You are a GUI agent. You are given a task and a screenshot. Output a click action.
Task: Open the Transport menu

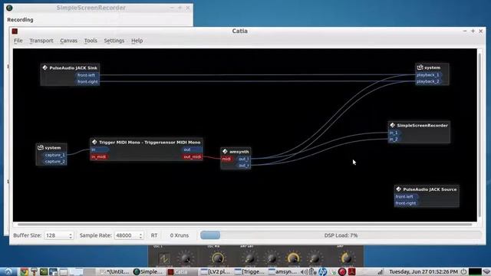41,41
